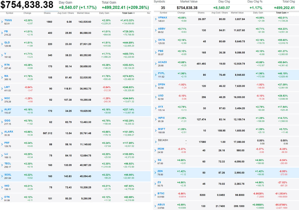Click TQQQ total gain +1,413.32%
299x210 pixels.
click(x=127, y=20)
